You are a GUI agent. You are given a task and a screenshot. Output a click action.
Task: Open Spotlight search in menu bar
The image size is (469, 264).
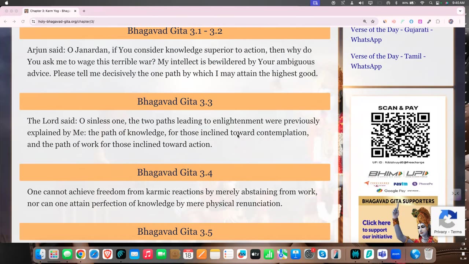pos(431,3)
